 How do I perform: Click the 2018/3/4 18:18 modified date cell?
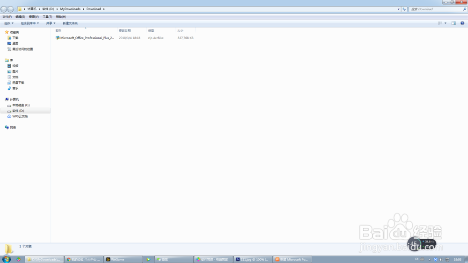pyautogui.click(x=130, y=38)
